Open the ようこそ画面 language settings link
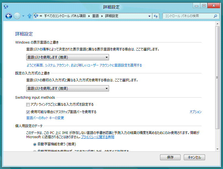The width and height of the screenshot is (223, 169). [84, 65]
